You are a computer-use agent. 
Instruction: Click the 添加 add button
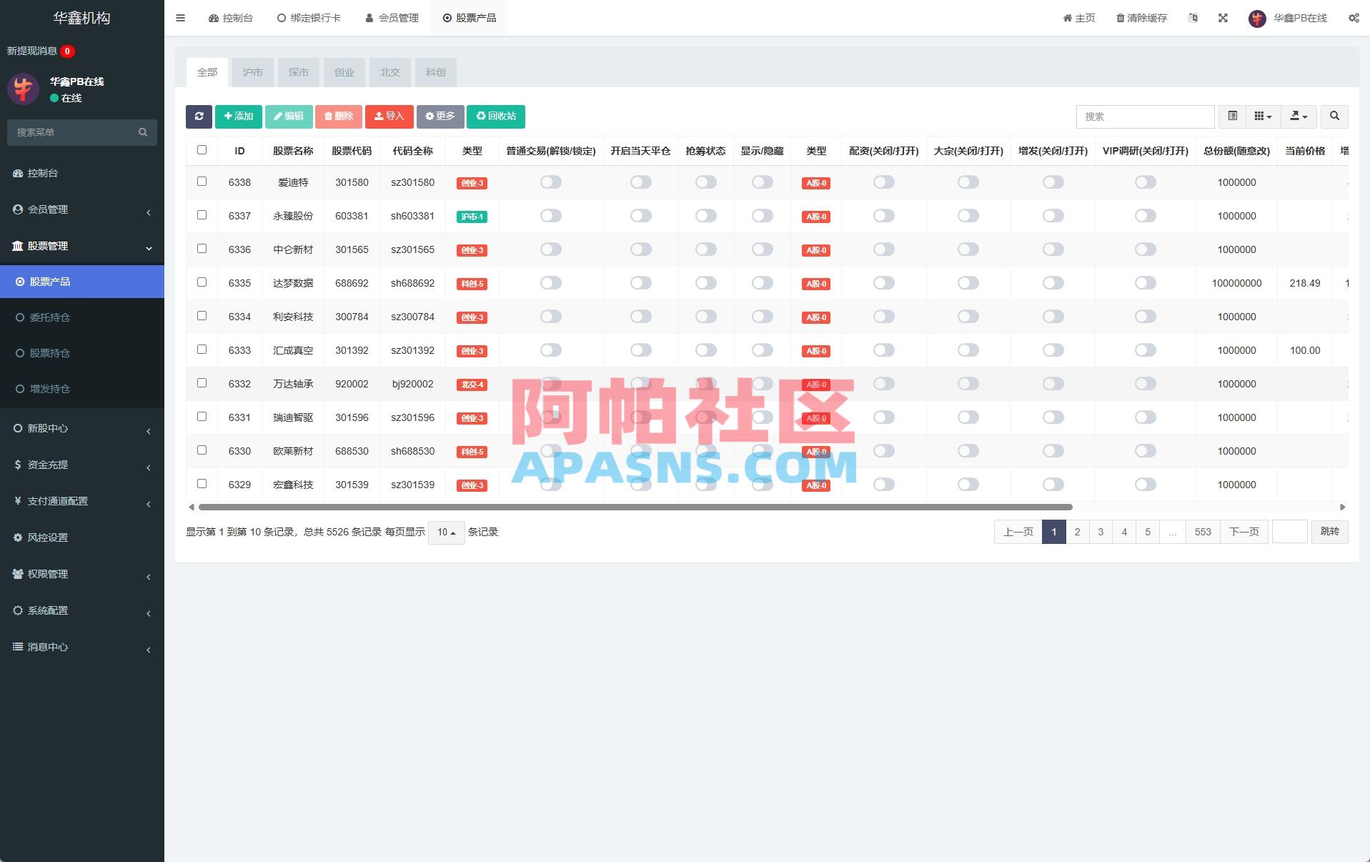(238, 116)
